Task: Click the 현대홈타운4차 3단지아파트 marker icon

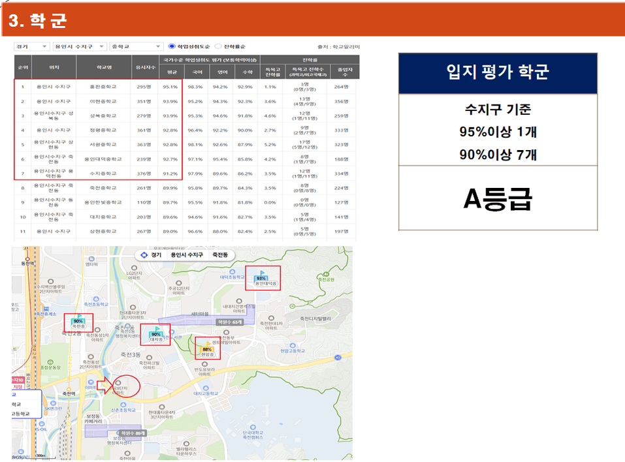Action: 162,407
